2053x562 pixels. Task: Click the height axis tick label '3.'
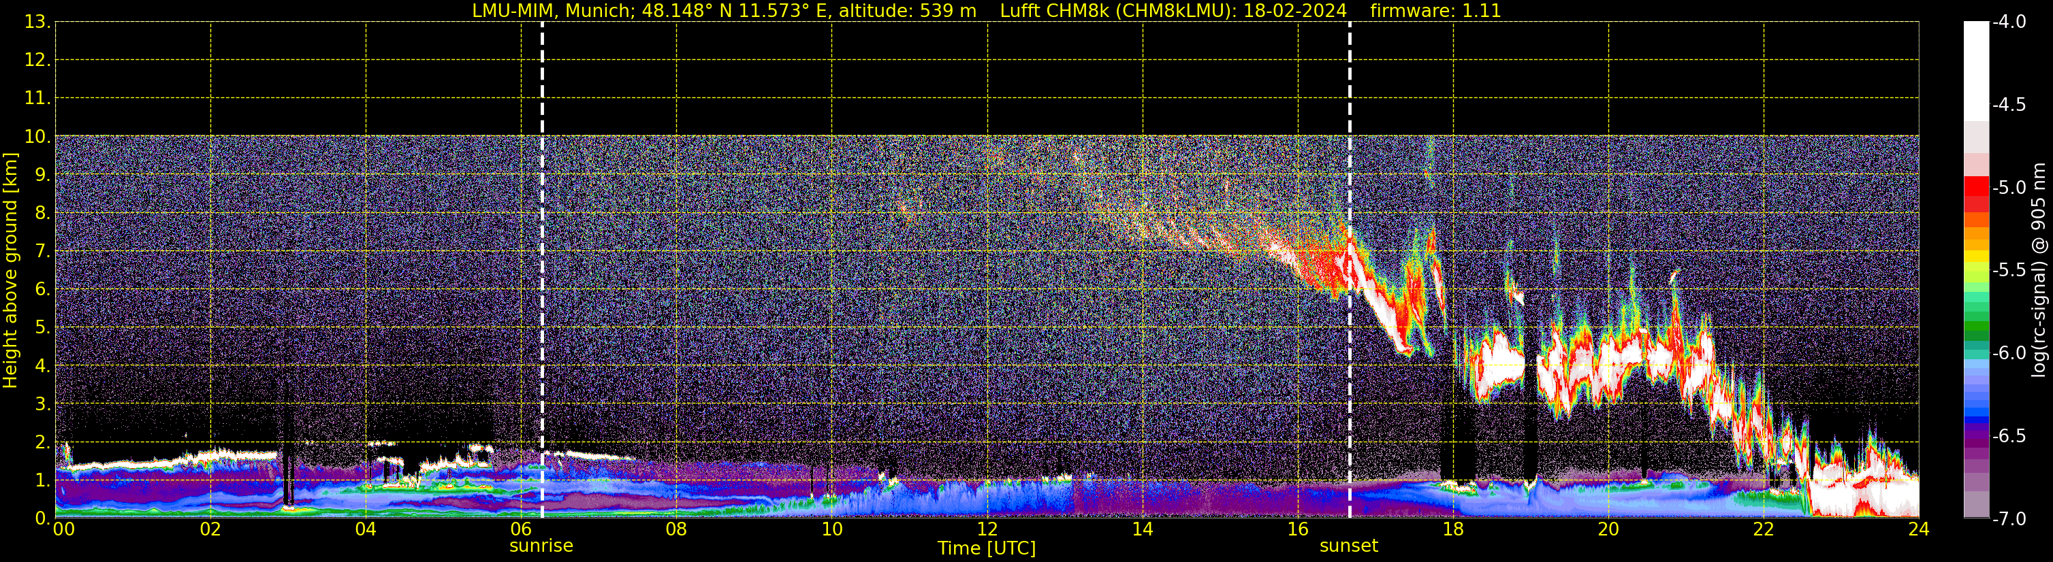43,404
